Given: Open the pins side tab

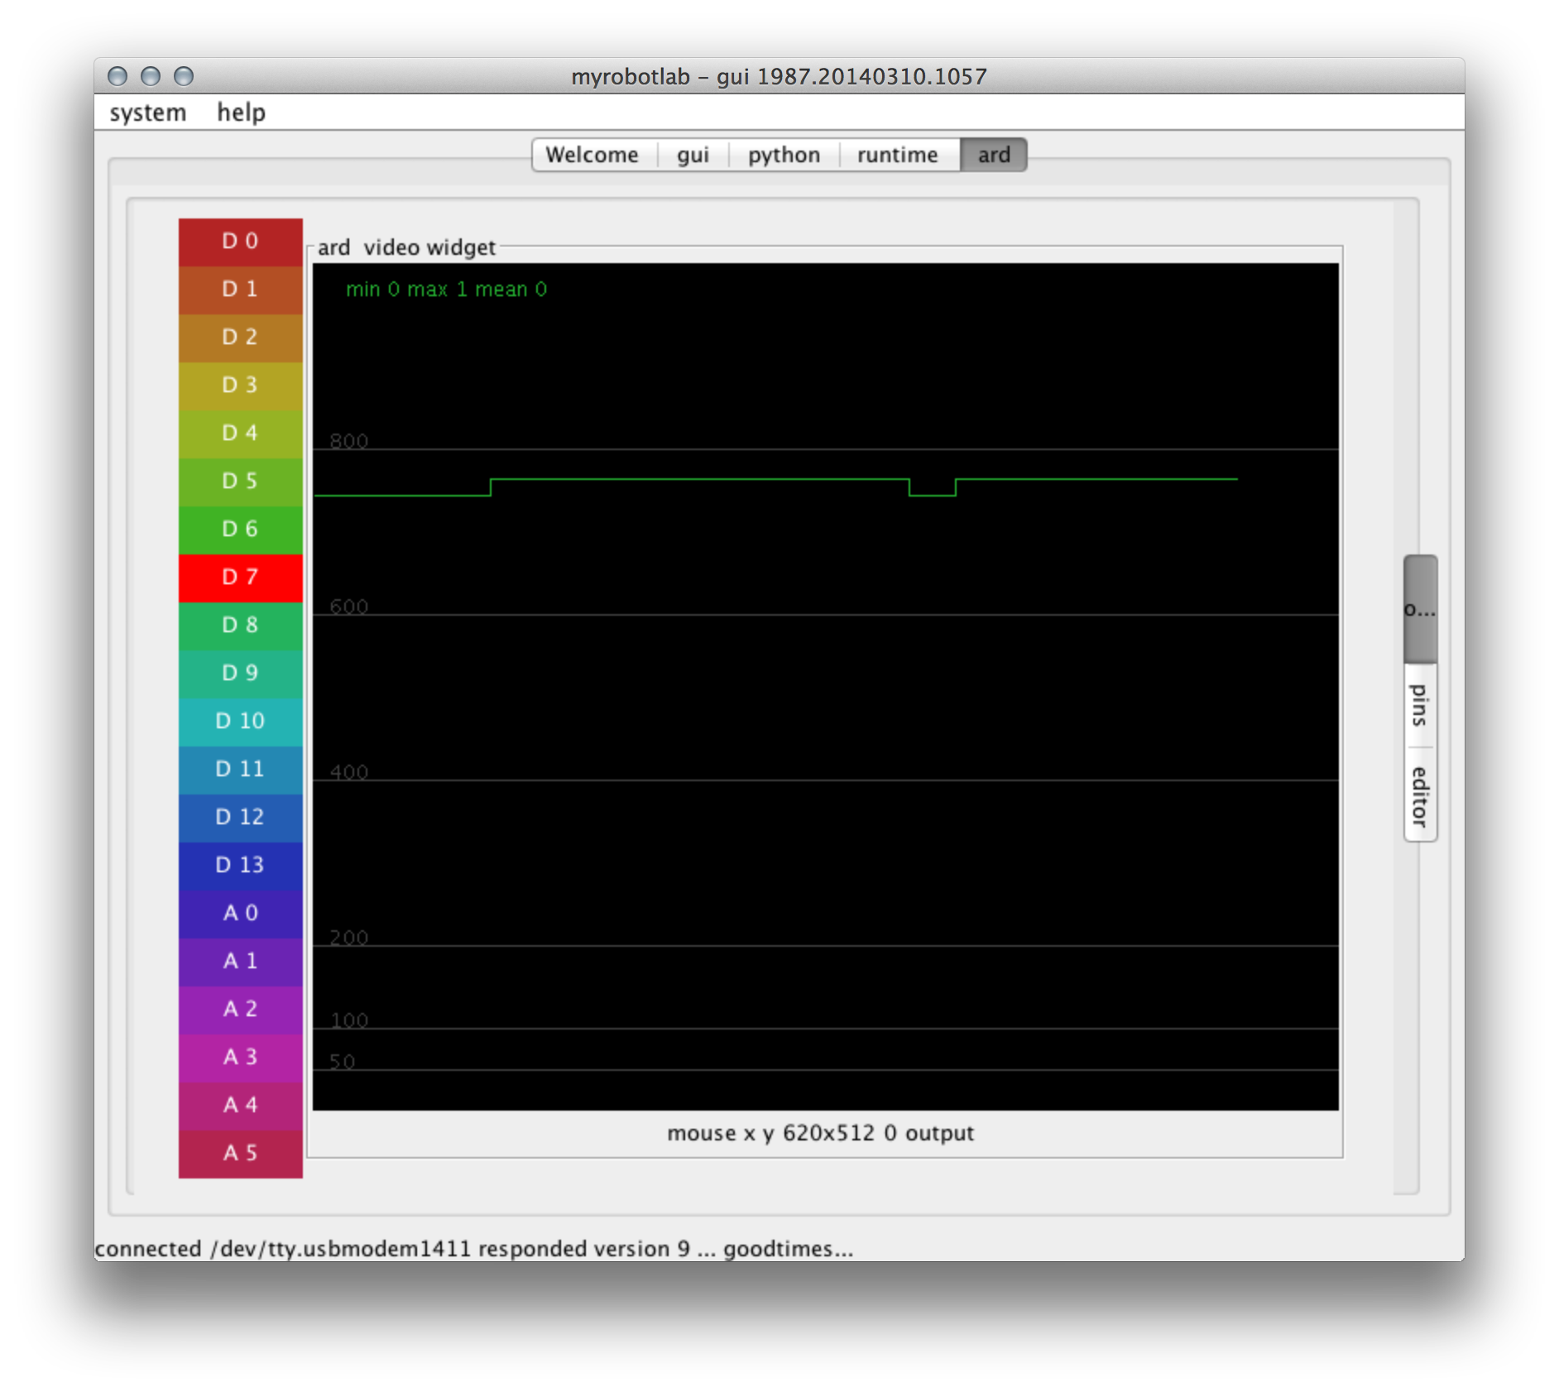Looking at the screenshot, I should pos(1420,705).
